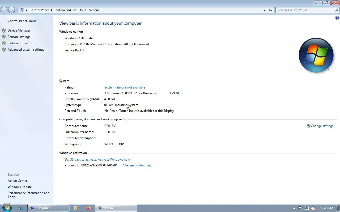Click Product ID 00426-292-0000007-85994 text
The image size is (340, 212).
point(91,165)
